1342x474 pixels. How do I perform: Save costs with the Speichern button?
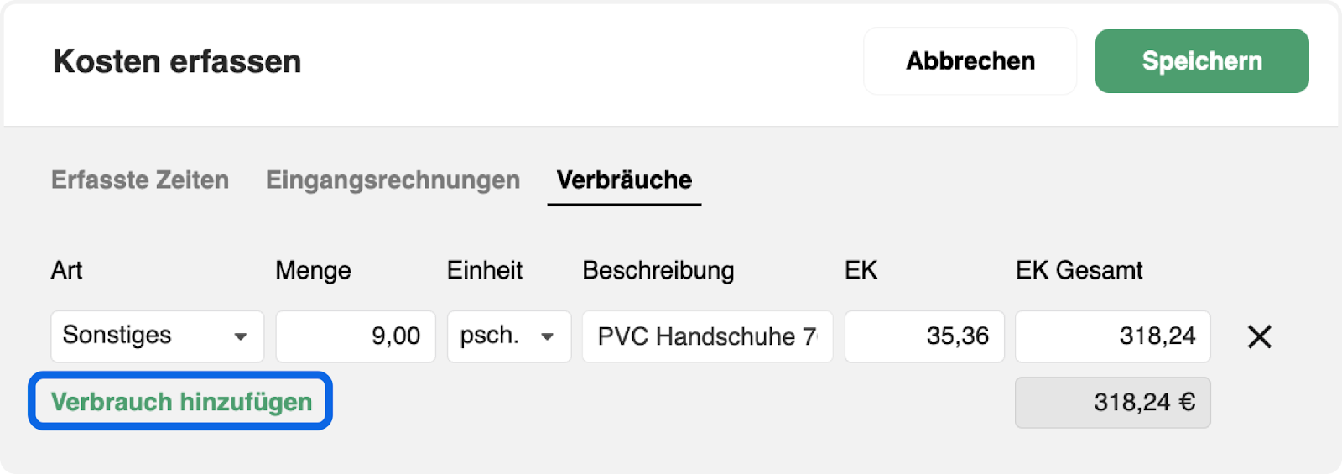(1202, 61)
